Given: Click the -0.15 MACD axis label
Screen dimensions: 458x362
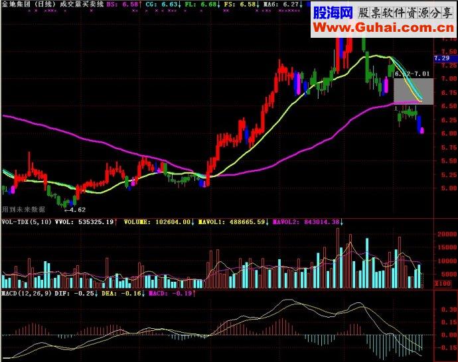Looking at the screenshot, I should coord(447,347).
